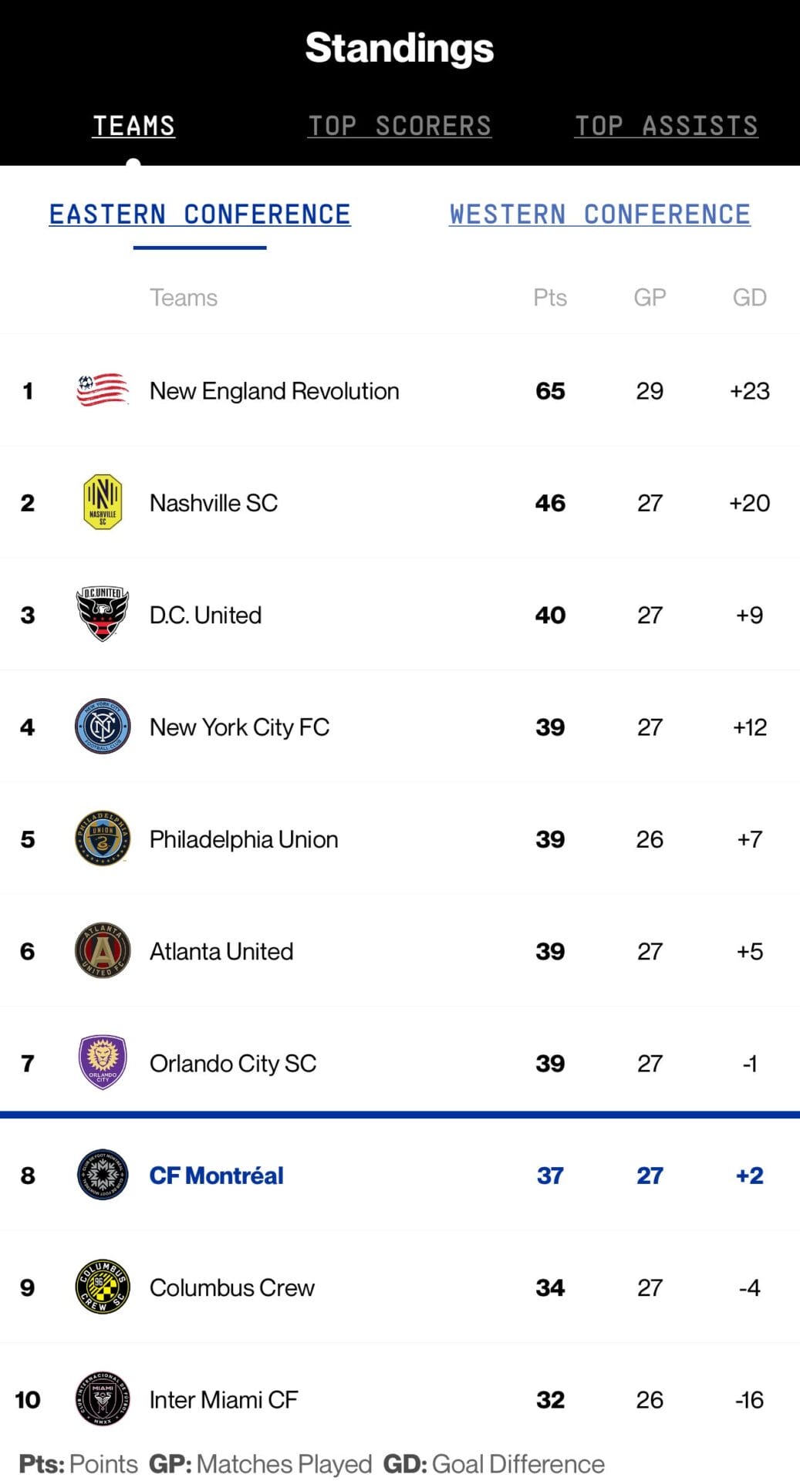Click the GD column header
This screenshot has height=1481, width=800.
pos(749,298)
